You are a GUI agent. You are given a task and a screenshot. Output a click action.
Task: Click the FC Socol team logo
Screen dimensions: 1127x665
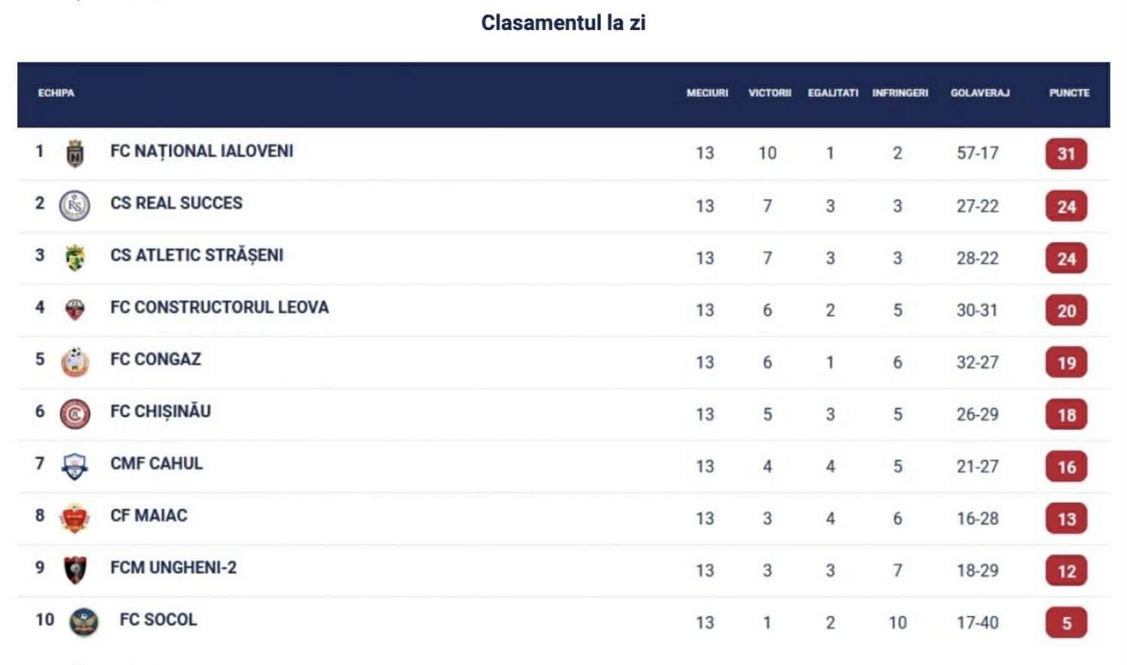point(83,622)
